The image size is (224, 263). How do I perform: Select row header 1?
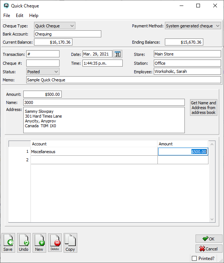[20, 151]
